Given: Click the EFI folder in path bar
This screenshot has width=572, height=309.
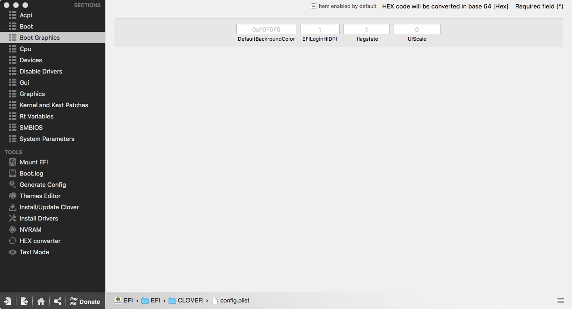Looking at the screenshot, I should coord(151,300).
